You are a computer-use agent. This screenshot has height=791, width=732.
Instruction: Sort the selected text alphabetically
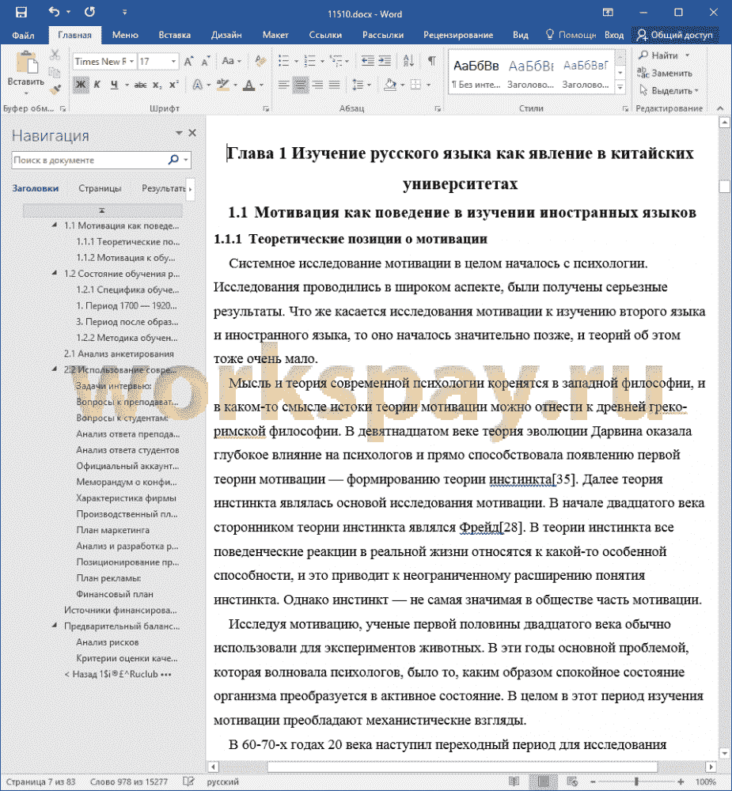coord(408,62)
